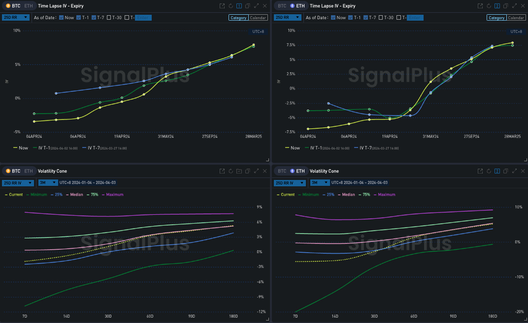Uncheck T-7 in ETH Time Lapse panel
This screenshot has width=528, height=323.
[366, 18]
